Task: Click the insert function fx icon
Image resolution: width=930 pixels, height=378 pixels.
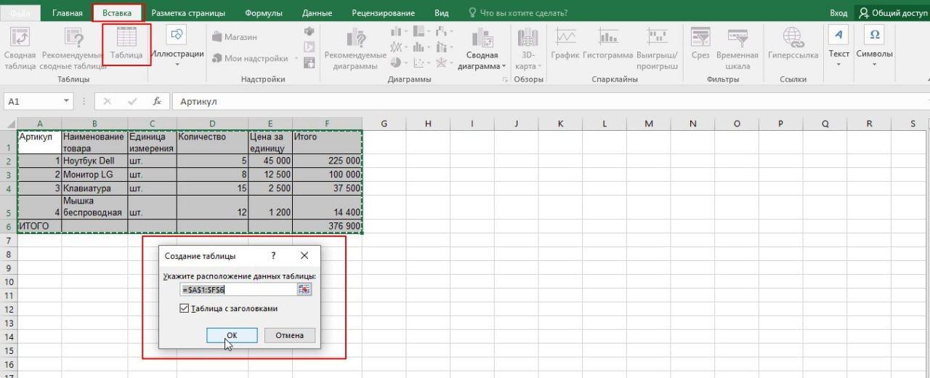Action: (x=157, y=102)
